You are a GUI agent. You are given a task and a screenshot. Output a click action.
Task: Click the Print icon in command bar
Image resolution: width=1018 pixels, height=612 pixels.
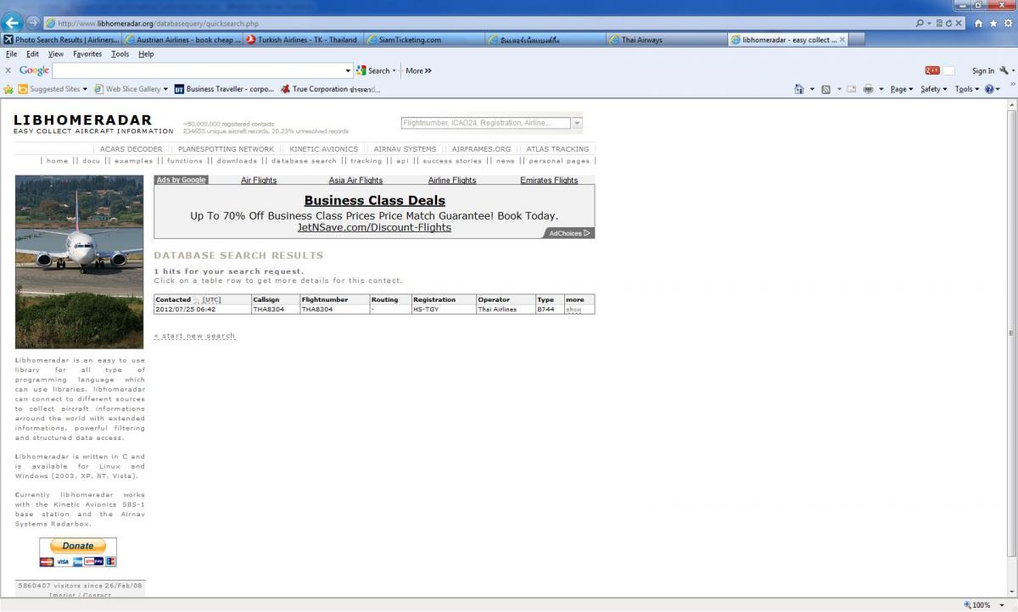(868, 89)
